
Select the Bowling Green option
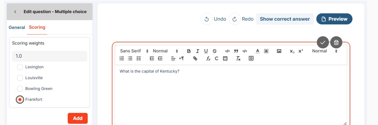[x=20, y=89]
